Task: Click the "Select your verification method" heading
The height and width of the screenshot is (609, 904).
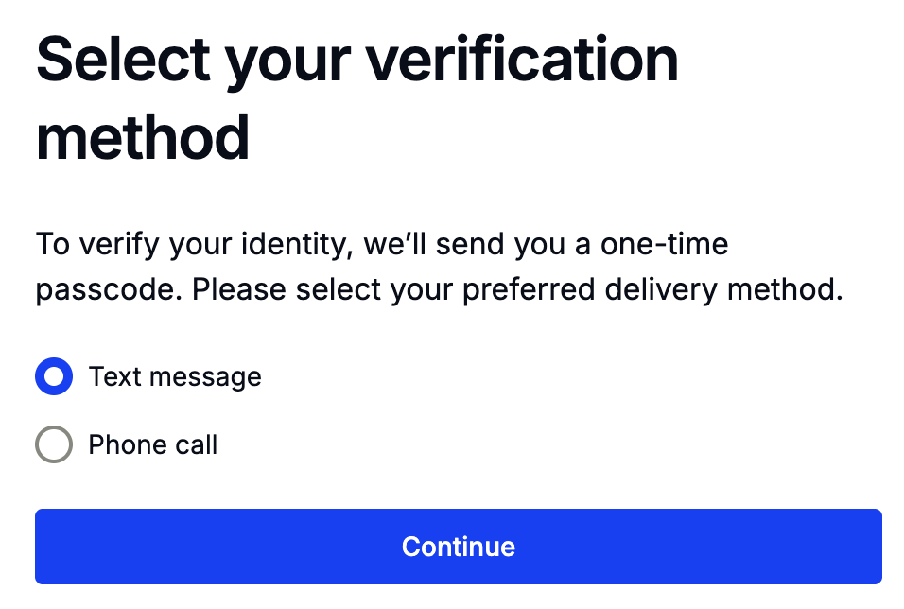Action: pos(357,98)
